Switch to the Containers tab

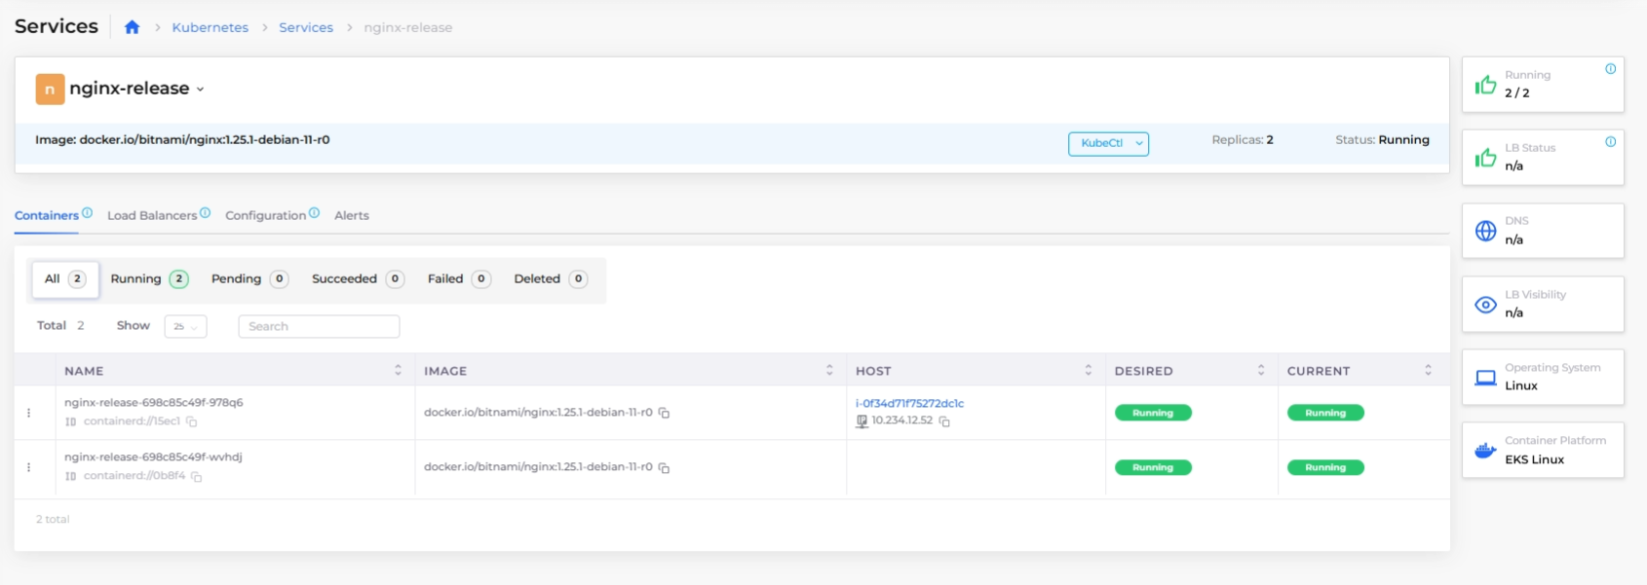coord(47,216)
